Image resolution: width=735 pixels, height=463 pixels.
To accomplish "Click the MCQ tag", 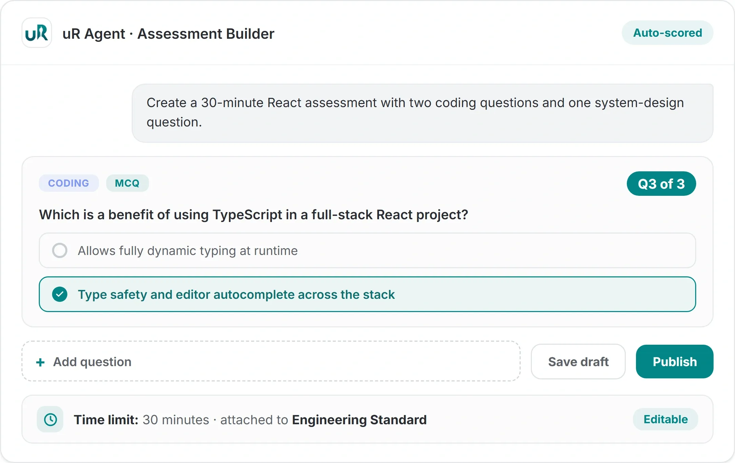I will click(127, 183).
